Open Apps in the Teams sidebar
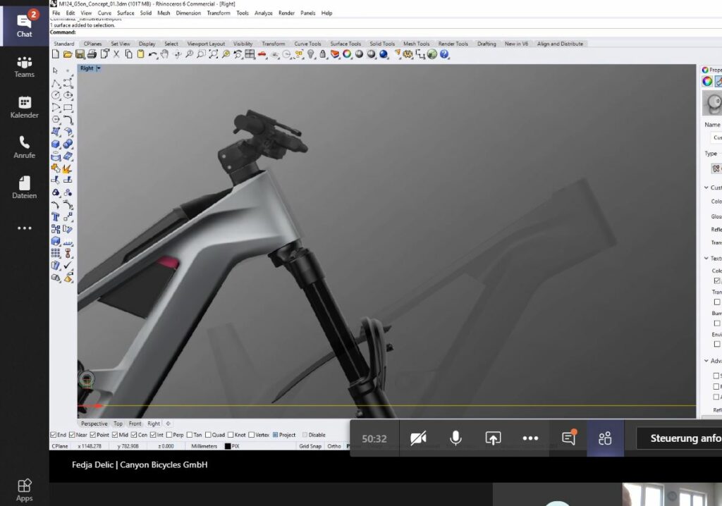722x506 pixels. pos(24,490)
